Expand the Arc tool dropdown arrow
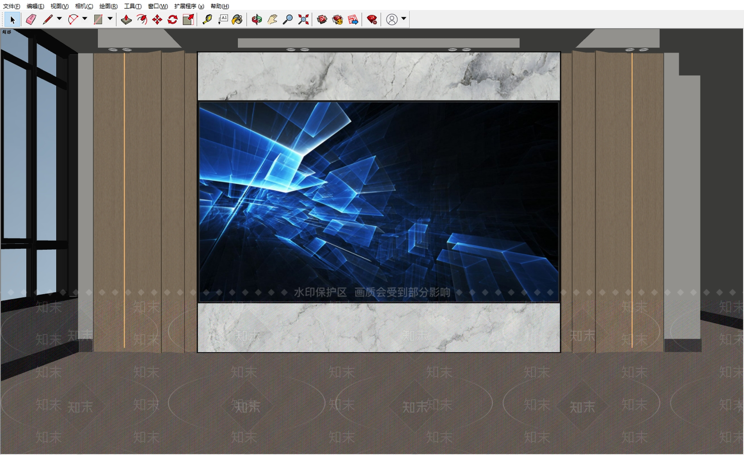The image size is (744, 455). pos(85,19)
